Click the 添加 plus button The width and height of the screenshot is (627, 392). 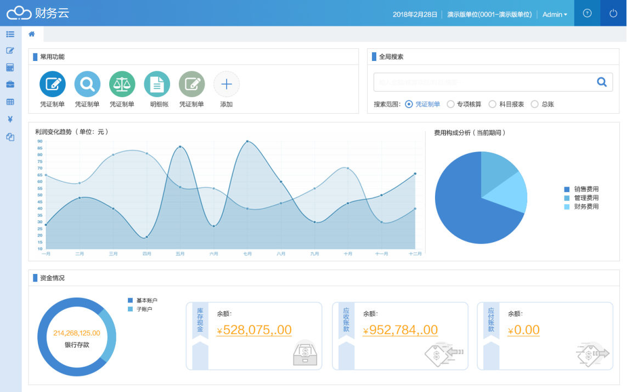tap(227, 84)
